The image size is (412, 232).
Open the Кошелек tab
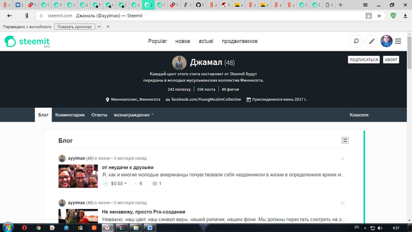[359, 115]
